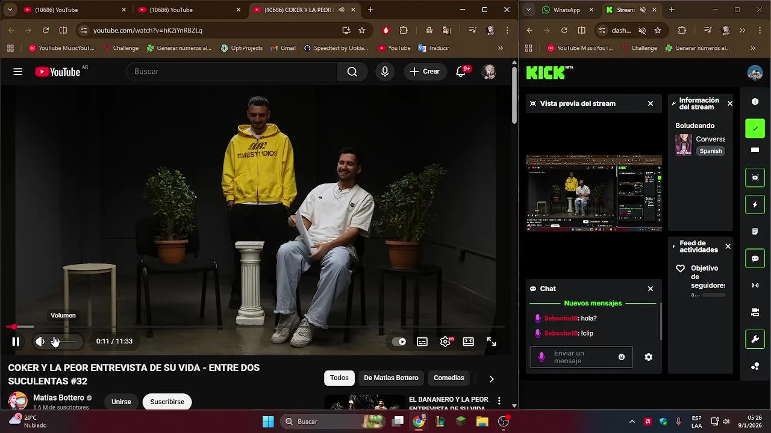Expand tab search in the YouTube window

tap(10, 10)
